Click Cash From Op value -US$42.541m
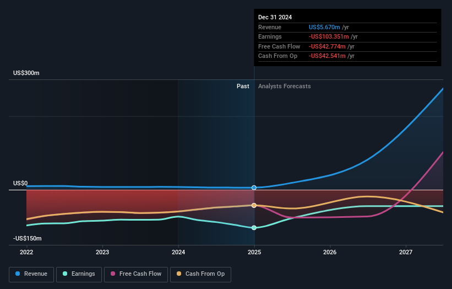Image resolution: width=452 pixels, height=289 pixels. click(x=327, y=56)
